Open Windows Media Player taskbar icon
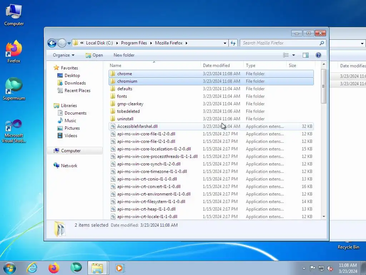This screenshot has width=366, height=275. (x=120, y=268)
